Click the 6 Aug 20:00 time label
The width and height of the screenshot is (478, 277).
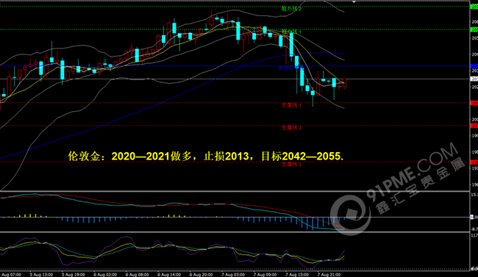click(x=201, y=275)
